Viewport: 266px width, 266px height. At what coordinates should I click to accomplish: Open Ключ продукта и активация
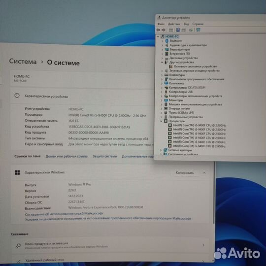[110, 245]
